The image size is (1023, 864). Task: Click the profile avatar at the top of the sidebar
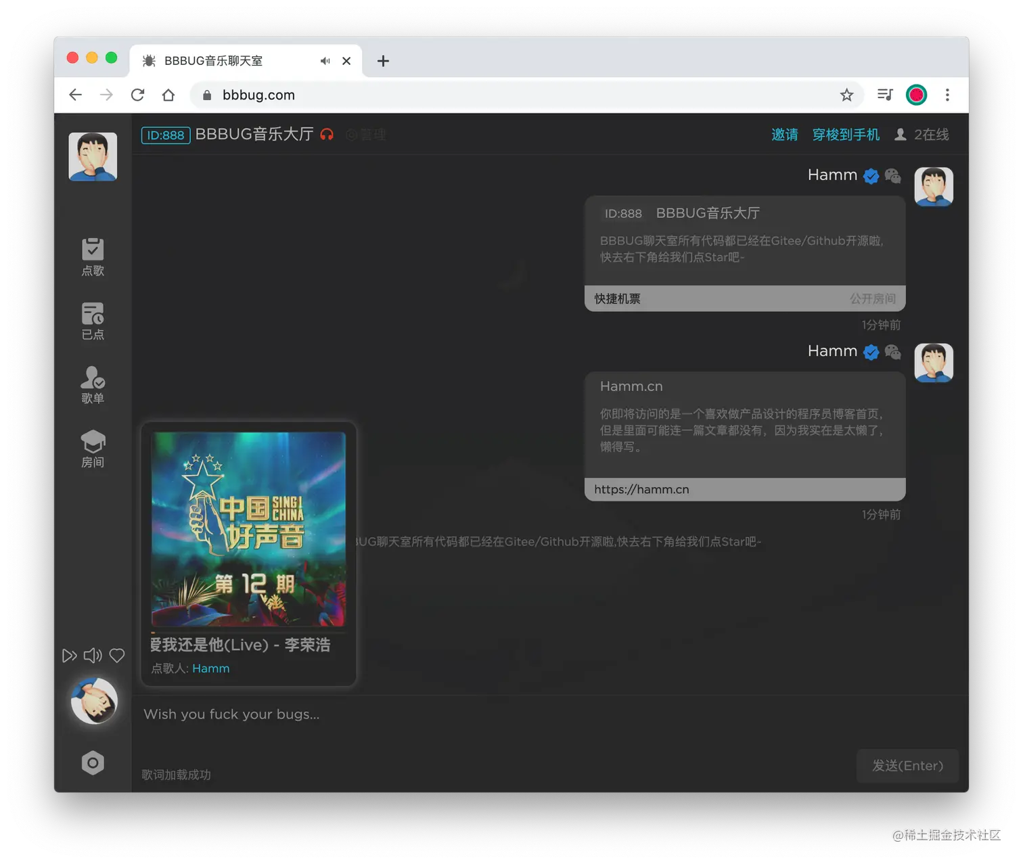point(93,156)
